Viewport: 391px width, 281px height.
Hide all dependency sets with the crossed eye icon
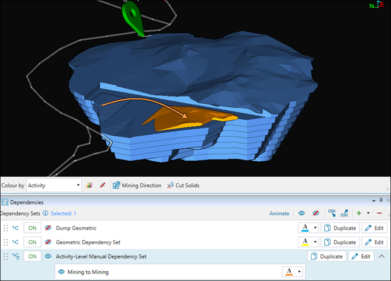pos(316,213)
